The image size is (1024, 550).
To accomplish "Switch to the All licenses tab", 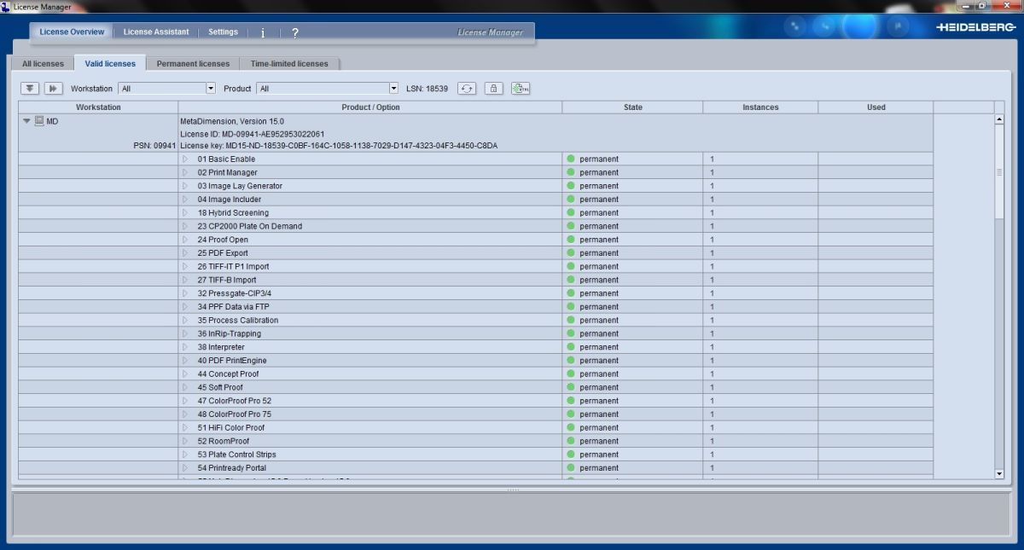I will tap(43, 64).
